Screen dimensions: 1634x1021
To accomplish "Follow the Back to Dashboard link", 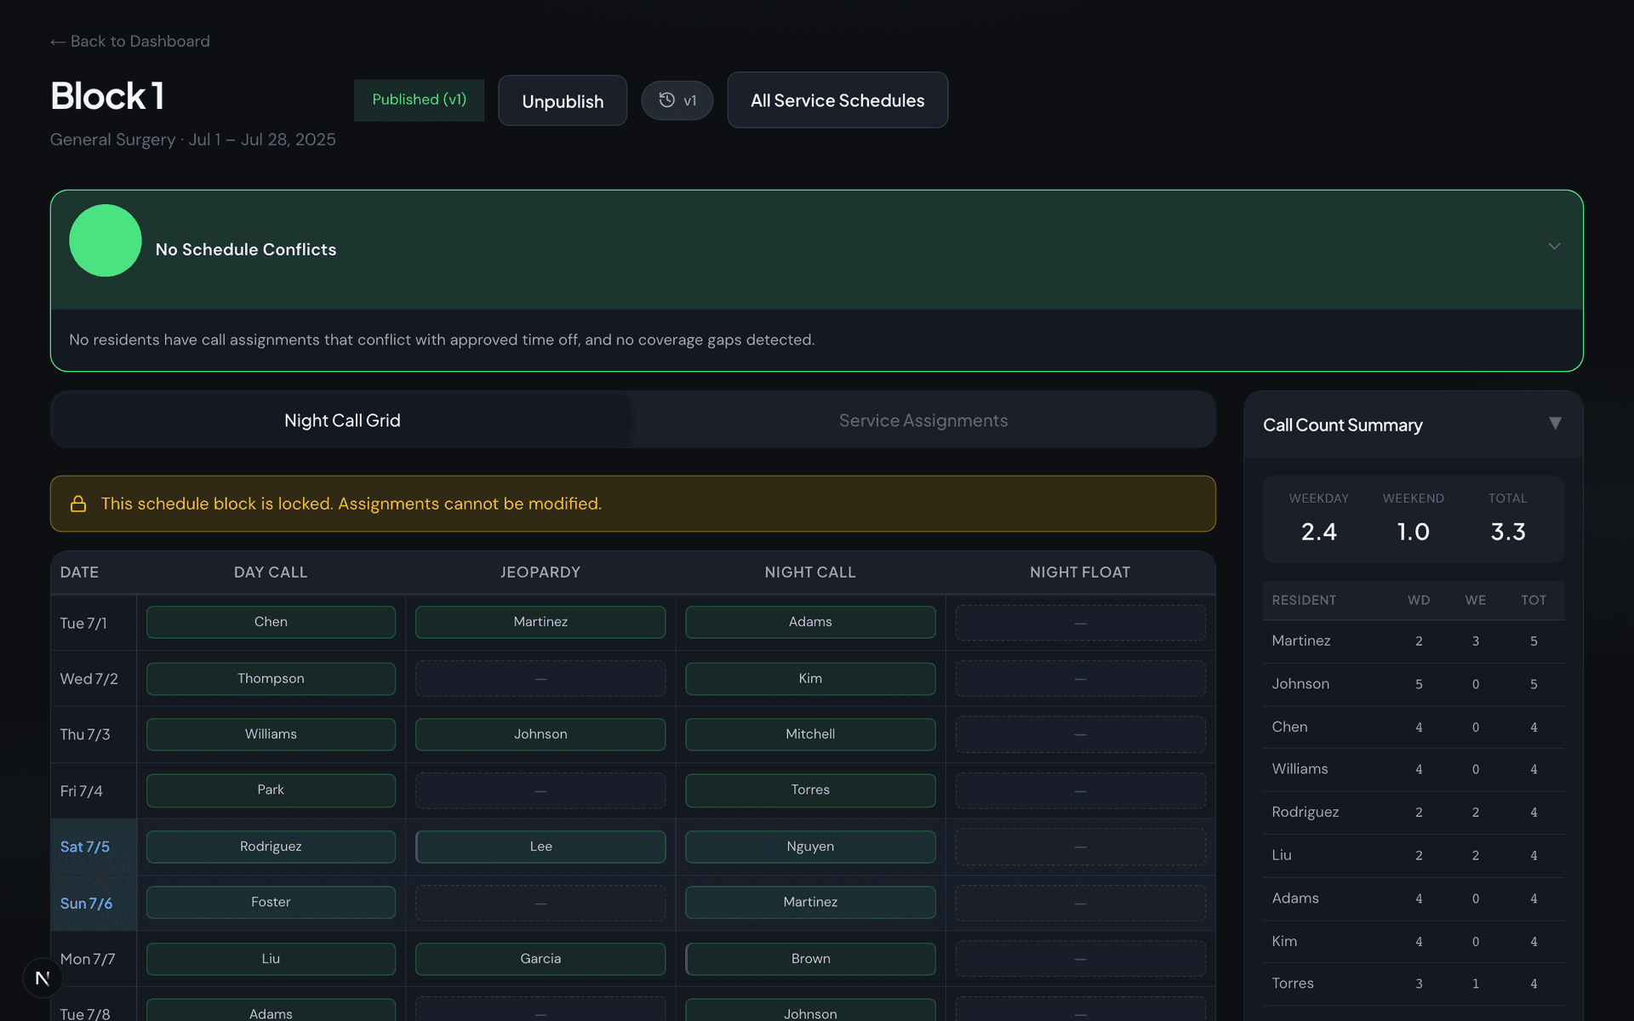I will tap(140, 41).
